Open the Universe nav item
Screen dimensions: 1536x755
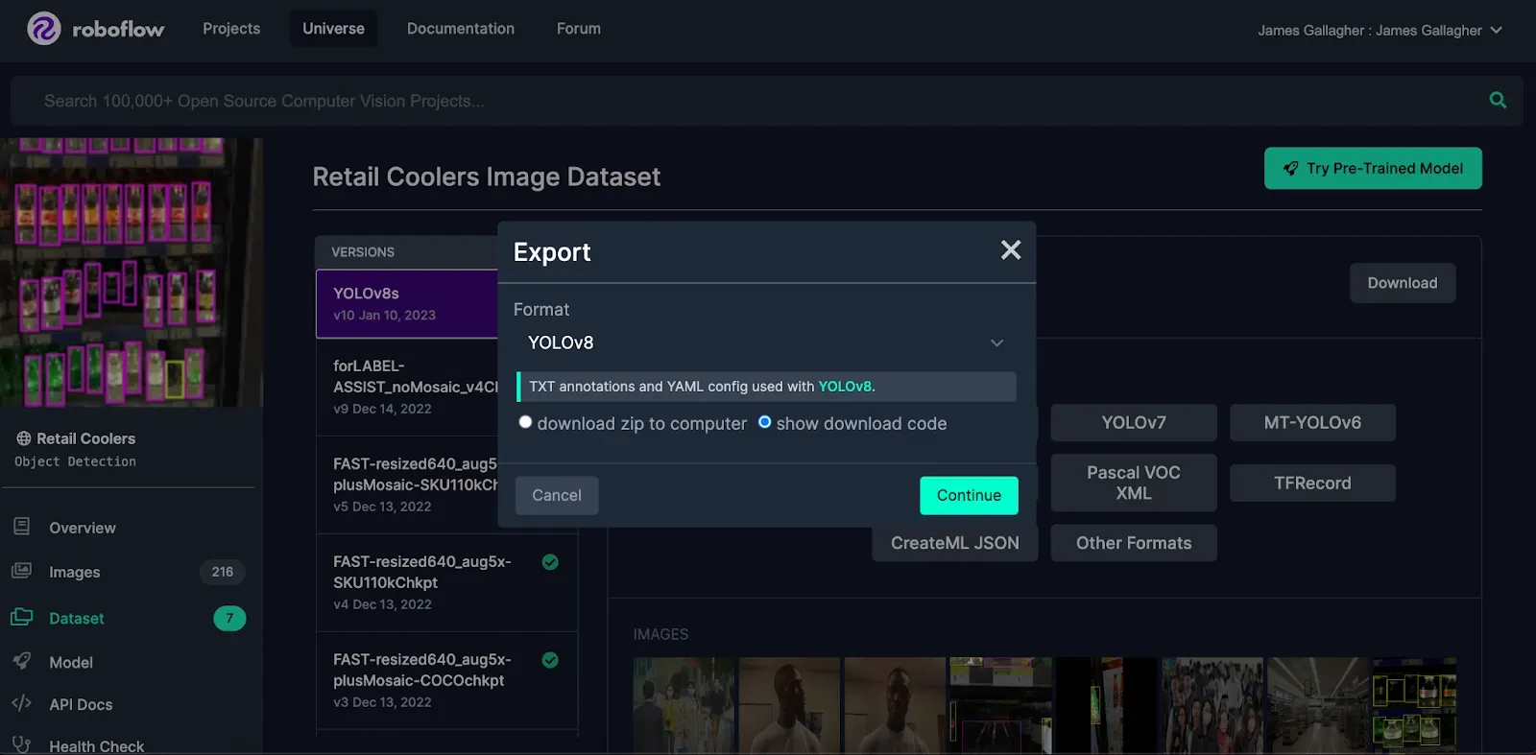[x=333, y=29]
